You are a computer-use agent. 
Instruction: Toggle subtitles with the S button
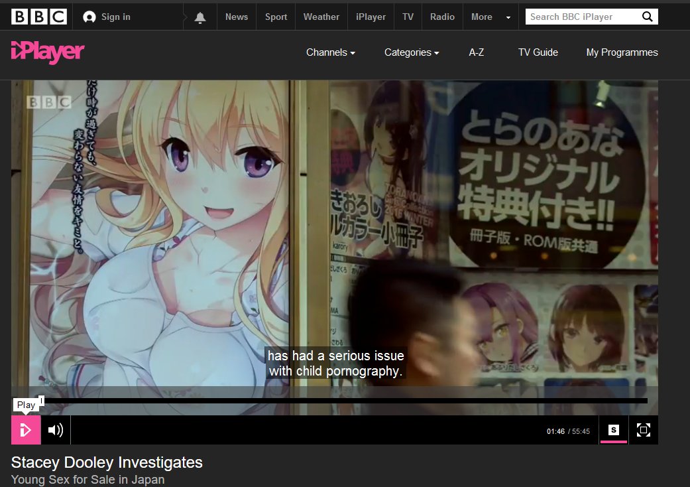point(613,430)
